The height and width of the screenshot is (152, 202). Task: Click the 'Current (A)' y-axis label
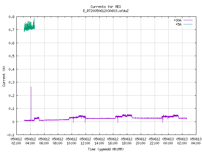point(4,76)
